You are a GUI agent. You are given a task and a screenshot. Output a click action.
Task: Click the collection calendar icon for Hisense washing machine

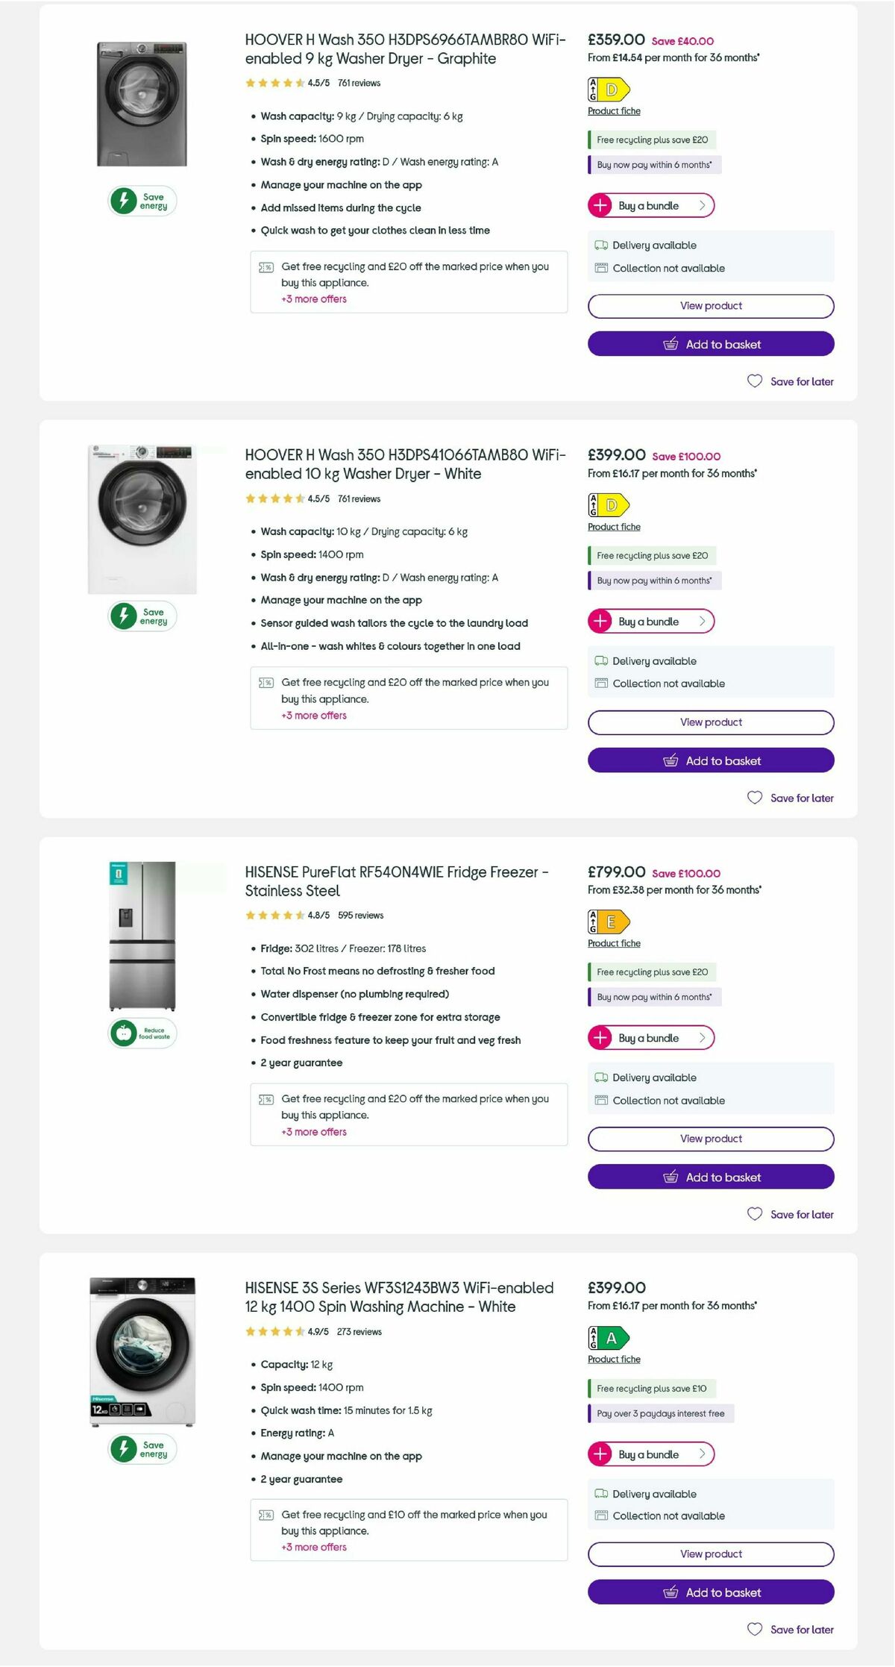600,1516
